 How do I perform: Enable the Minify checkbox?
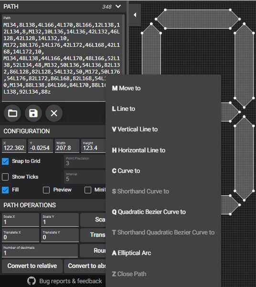click(x=88, y=190)
